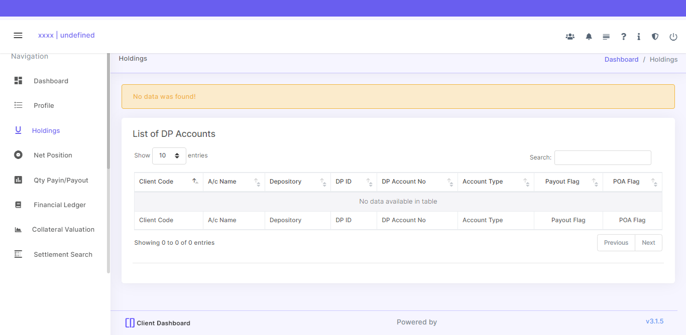This screenshot has width=686, height=335.
Task: Sort by A/c Name column header
Action: (234, 182)
